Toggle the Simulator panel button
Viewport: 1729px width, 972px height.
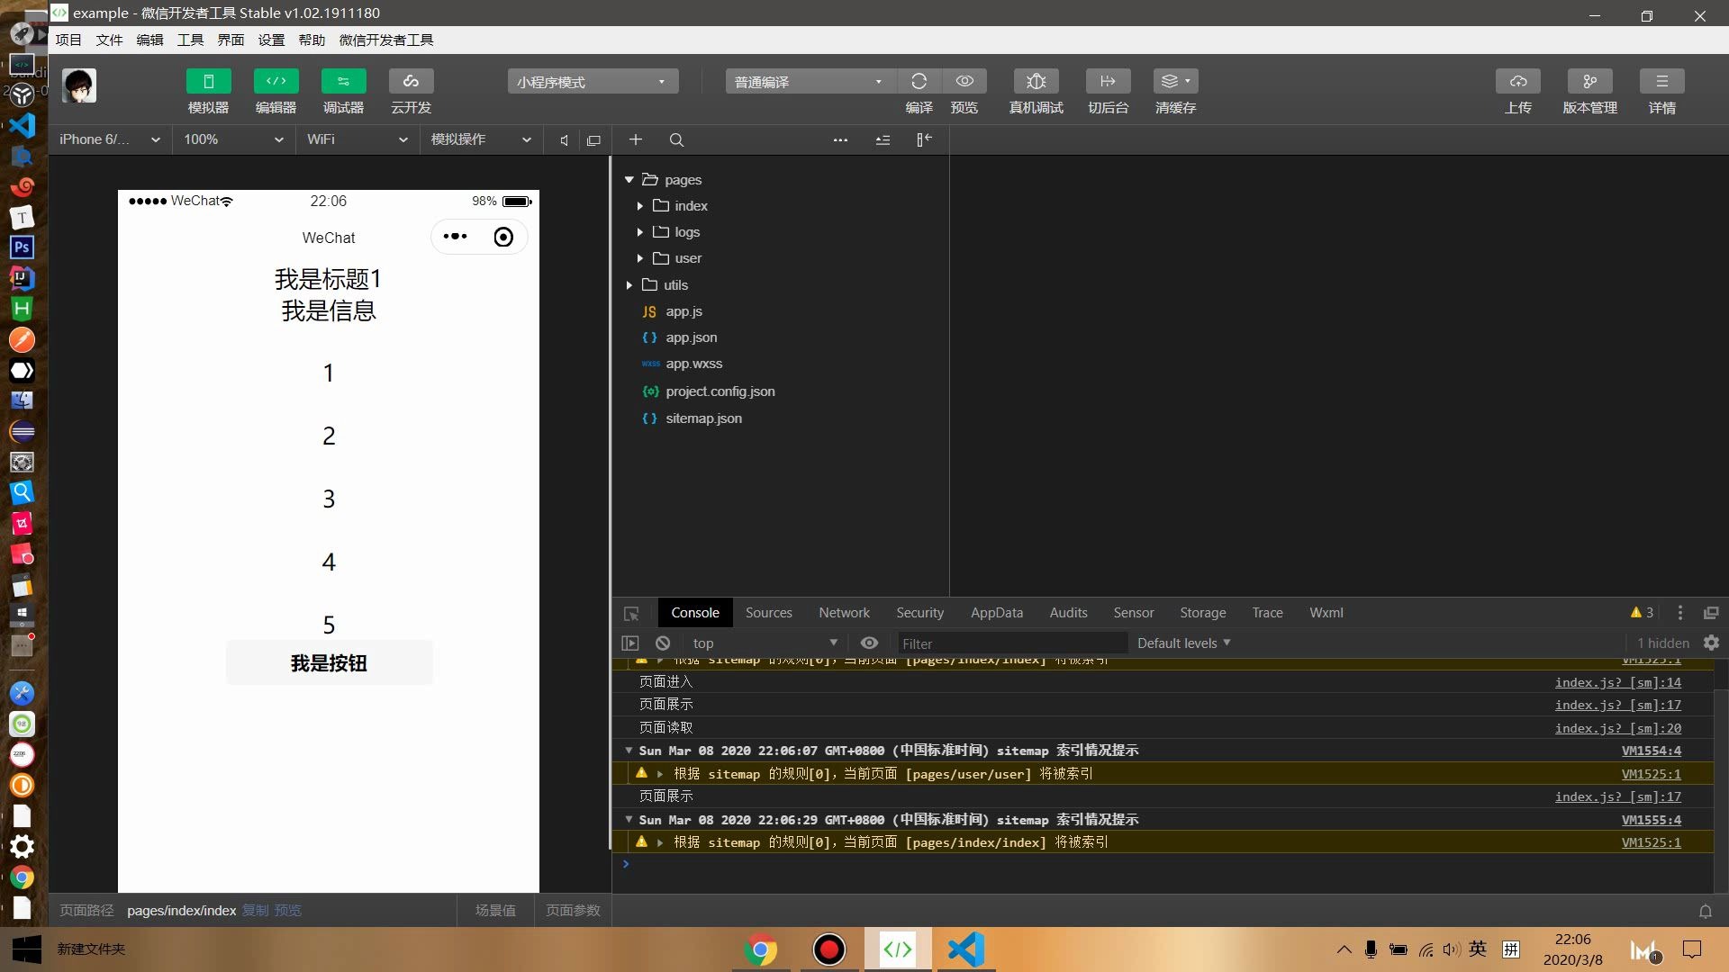point(208,81)
